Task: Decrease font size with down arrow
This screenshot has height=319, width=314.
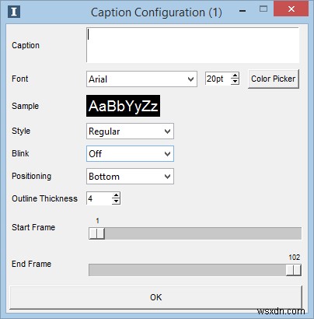Action: 235,82
